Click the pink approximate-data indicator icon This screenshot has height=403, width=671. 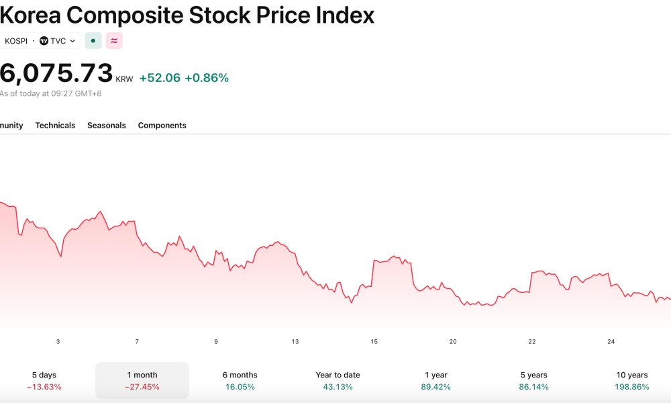[114, 41]
